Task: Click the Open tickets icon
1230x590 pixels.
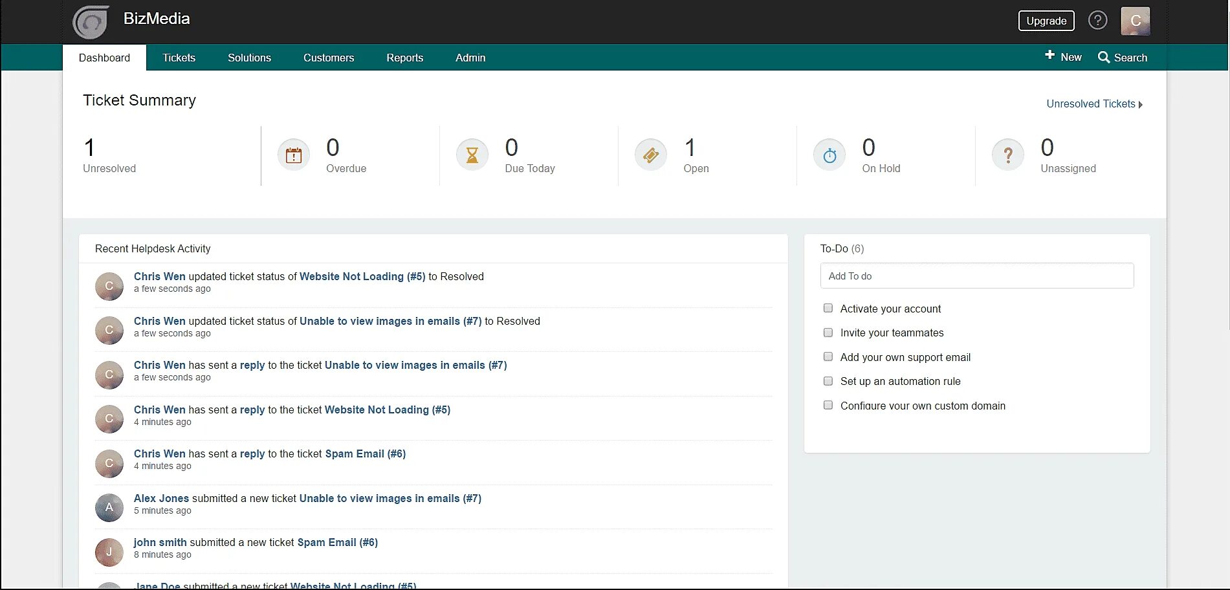Action: (x=651, y=155)
